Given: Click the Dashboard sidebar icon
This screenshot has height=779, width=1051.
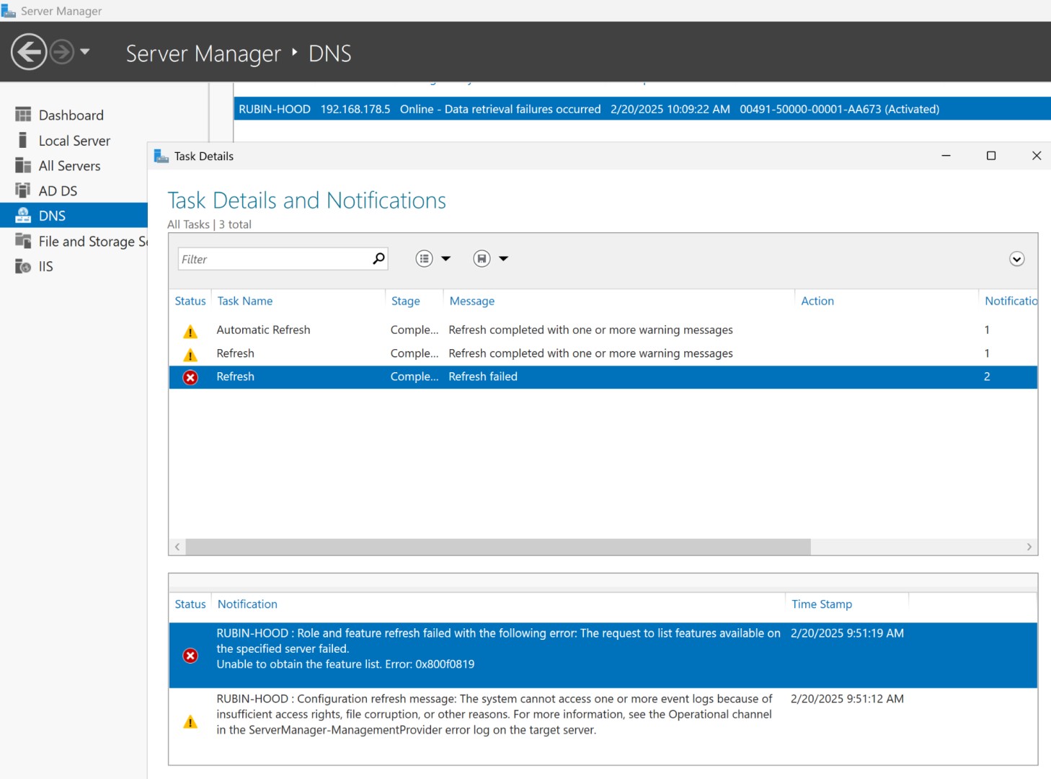Looking at the screenshot, I should [23, 115].
